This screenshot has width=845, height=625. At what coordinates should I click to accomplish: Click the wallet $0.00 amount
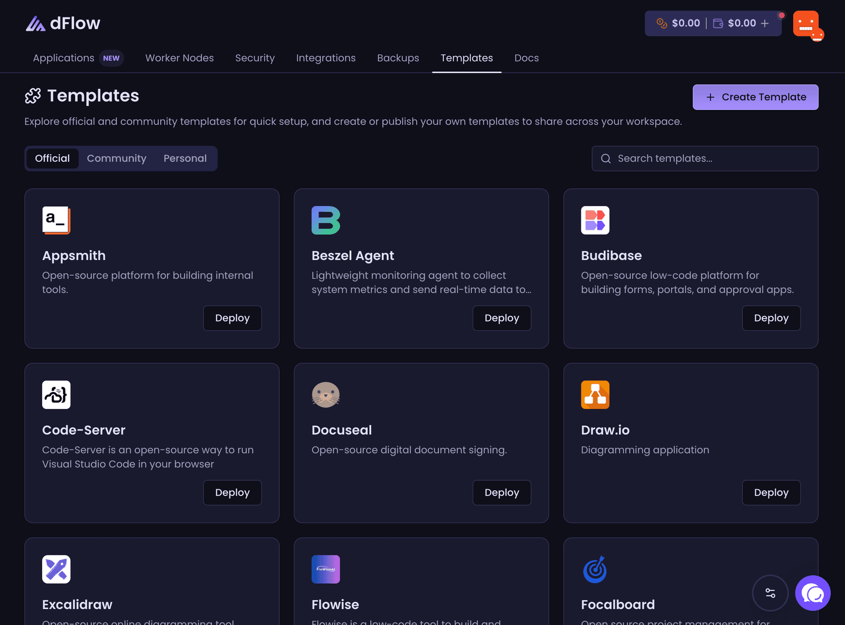(742, 23)
